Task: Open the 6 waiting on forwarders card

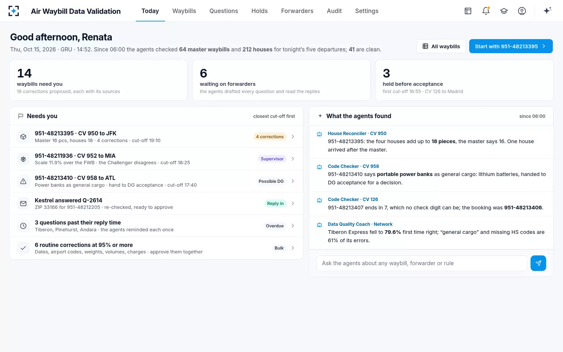Action: pos(281,80)
